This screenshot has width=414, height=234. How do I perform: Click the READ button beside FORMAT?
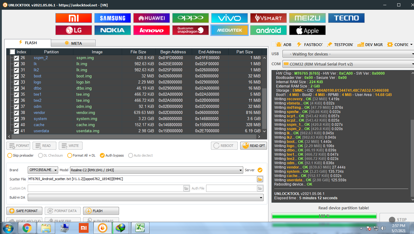(x=44, y=146)
